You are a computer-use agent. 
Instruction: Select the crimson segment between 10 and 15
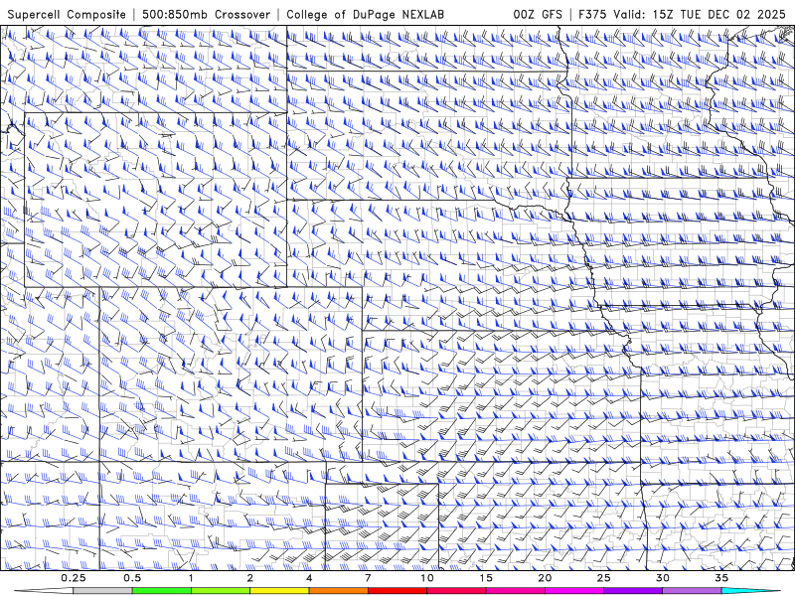[456, 591]
